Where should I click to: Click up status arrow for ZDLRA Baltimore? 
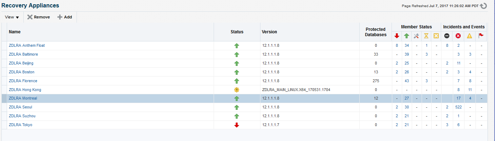coord(237,55)
